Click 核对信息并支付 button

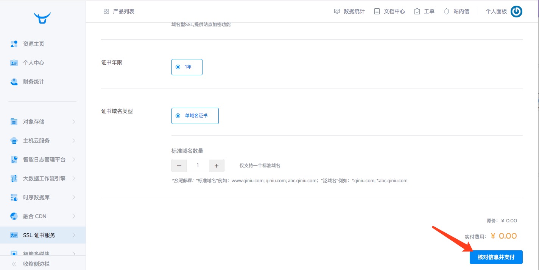(496, 257)
